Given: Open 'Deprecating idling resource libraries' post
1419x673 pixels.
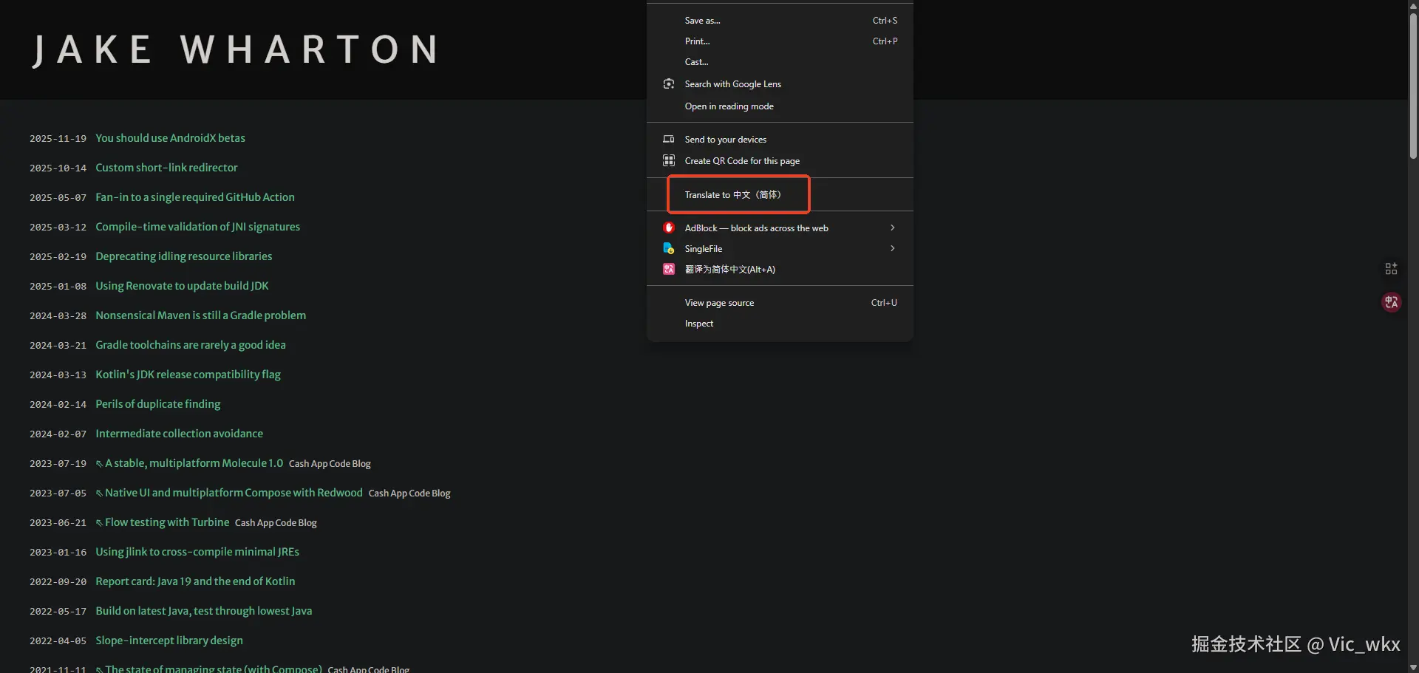Looking at the screenshot, I should pos(183,256).
